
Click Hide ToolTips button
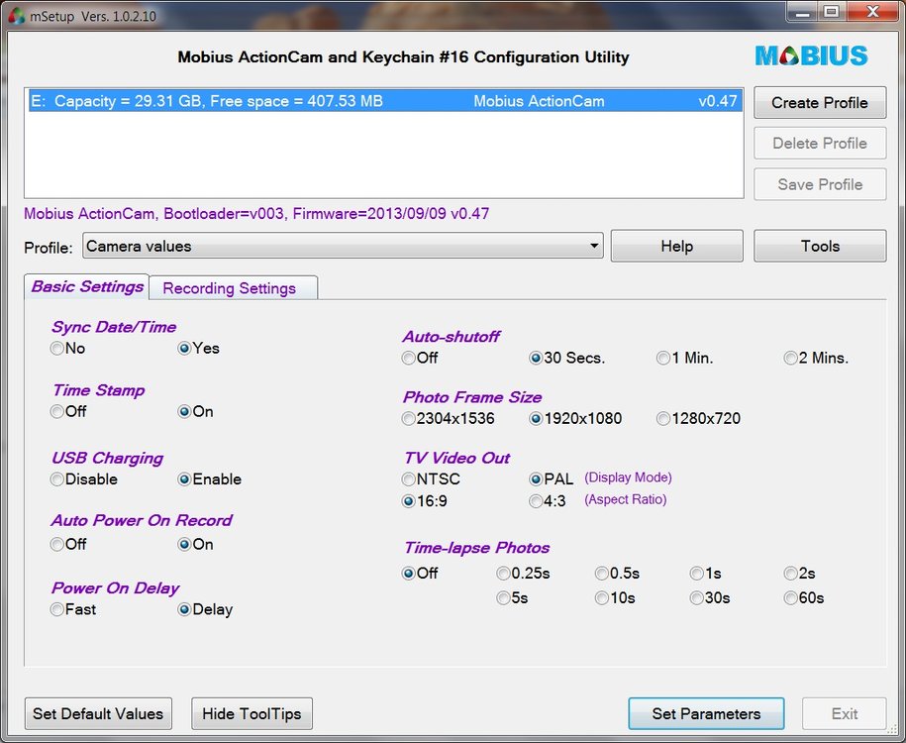pos(252,713)
